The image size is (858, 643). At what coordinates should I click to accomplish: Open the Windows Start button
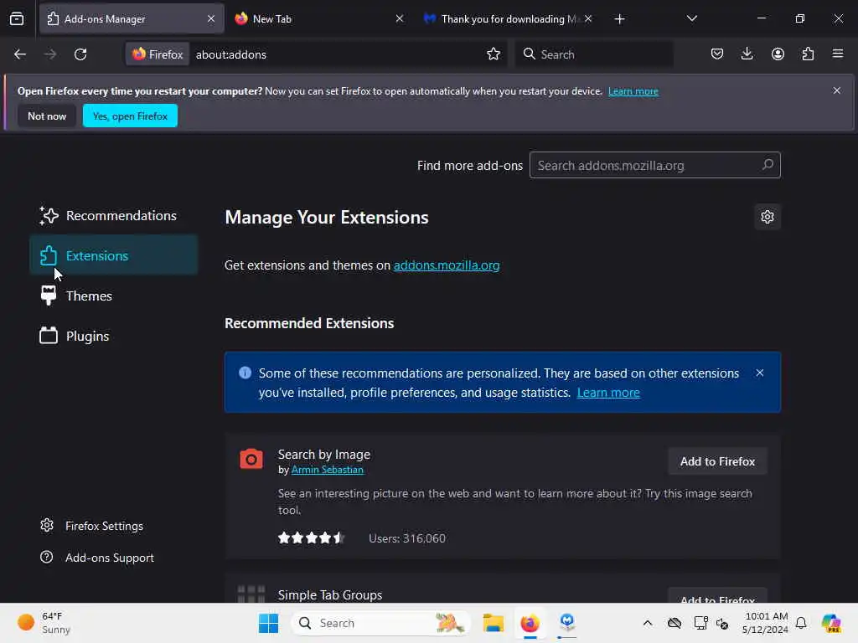click(x=268, y=623)
